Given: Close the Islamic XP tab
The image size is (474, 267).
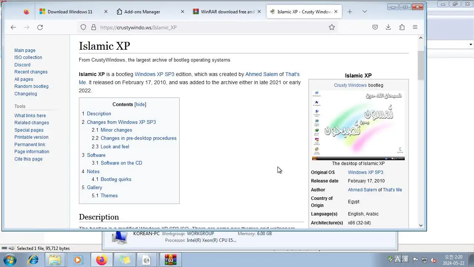Looking at the screenshot, I should 336,11.
